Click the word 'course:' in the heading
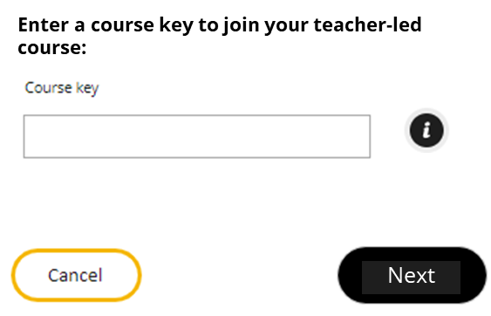 [52, 48]
